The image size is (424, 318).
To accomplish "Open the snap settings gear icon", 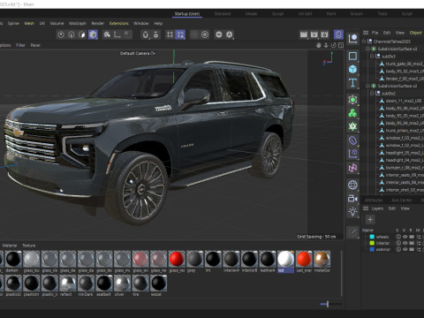I will (x=155, y=34).
